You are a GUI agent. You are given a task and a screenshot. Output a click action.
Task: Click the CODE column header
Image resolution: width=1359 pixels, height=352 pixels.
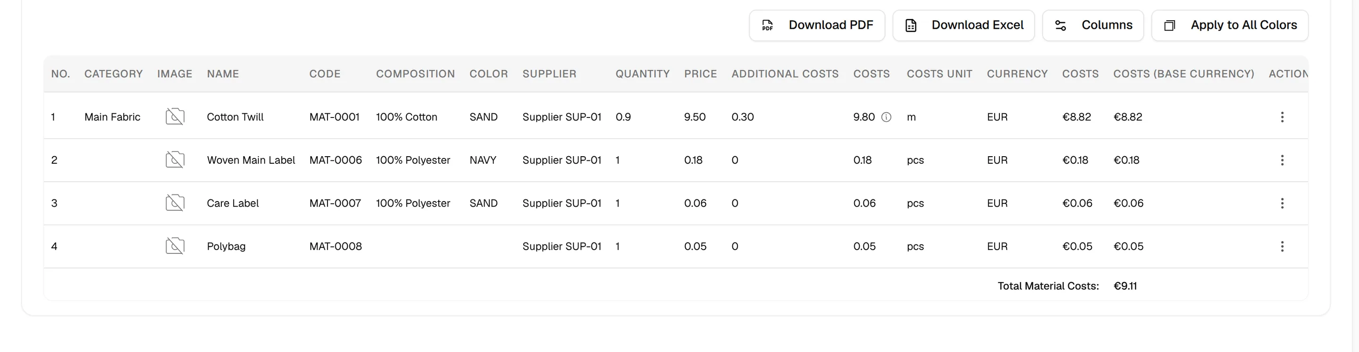point(325,74)
